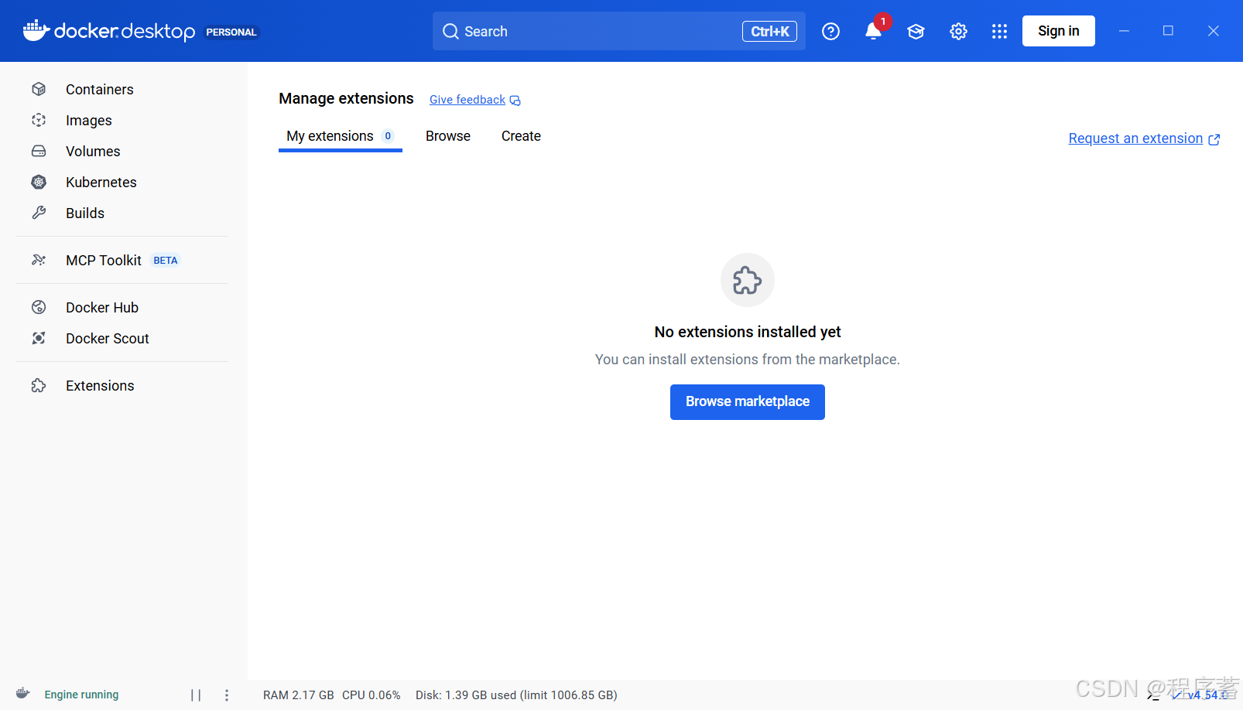Image resolution: width=1243 pixels, height=710 pixels.
Task: Open the Give feedback link
Action: tap(467, 100)
